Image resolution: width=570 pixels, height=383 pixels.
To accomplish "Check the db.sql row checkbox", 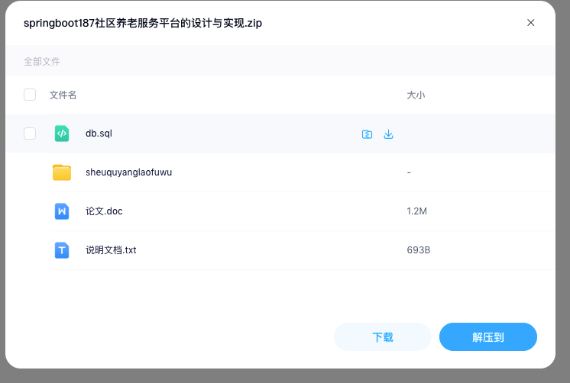I will pos(30,134).
